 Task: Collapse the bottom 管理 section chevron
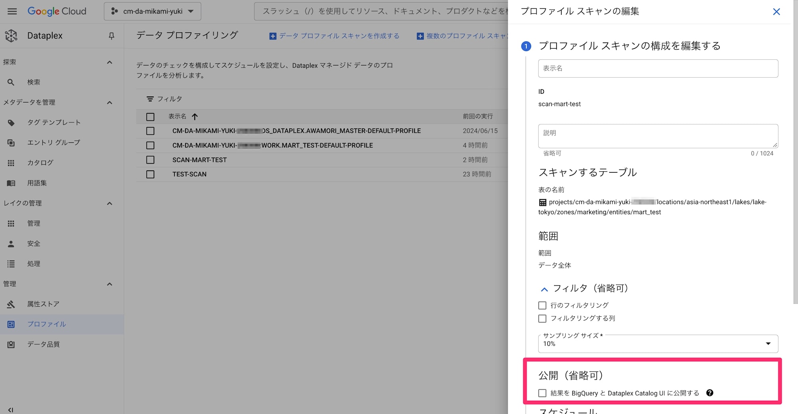coord(110,284)
